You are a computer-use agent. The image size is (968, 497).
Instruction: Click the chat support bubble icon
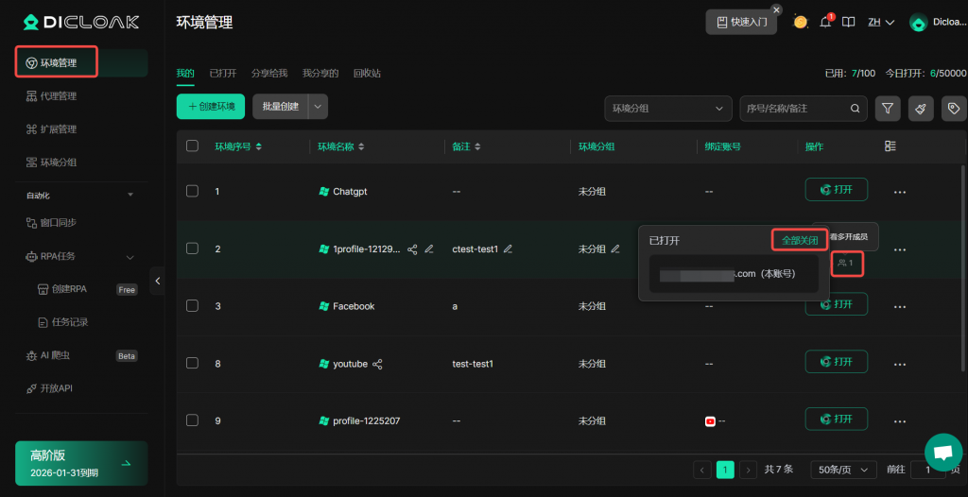tap(942, 452)
